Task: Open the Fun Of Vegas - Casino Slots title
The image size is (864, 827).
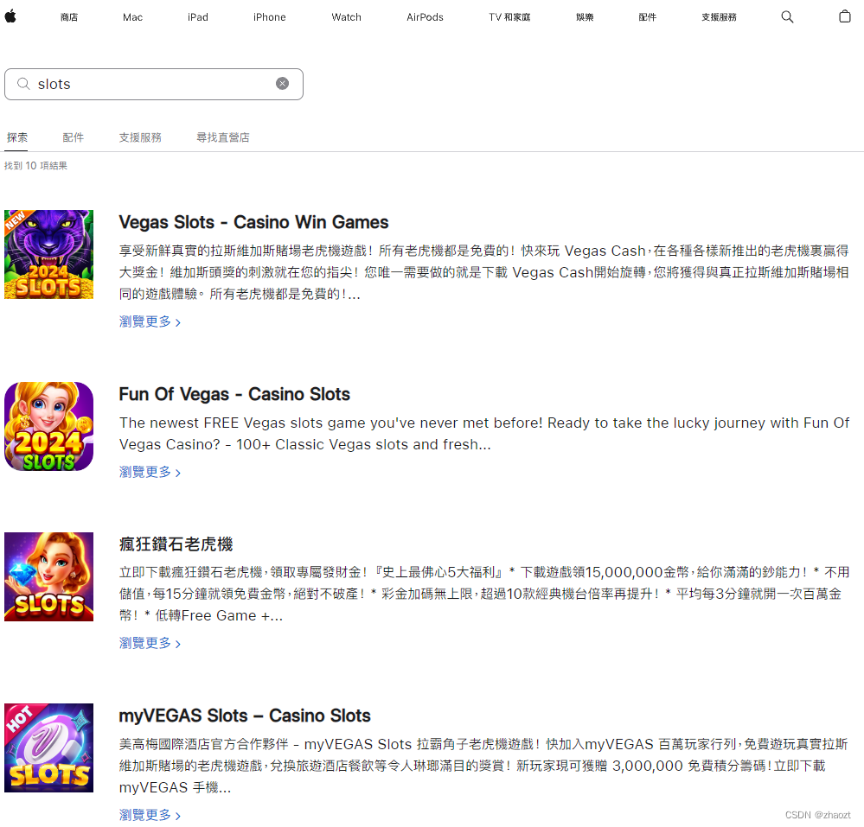Action: pyautogui.click(x=234, y=394)
